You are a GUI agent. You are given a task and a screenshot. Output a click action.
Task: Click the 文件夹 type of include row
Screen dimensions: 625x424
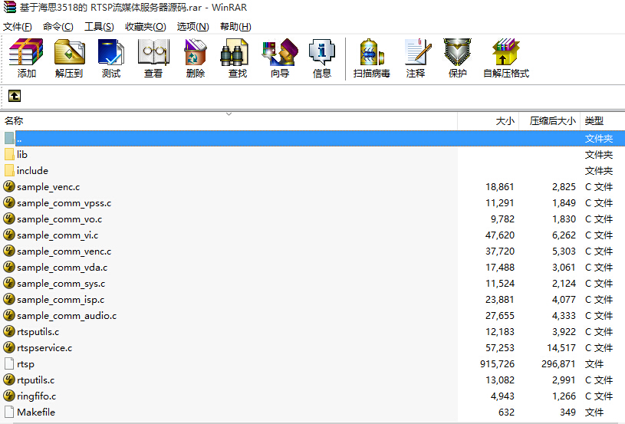[598, 171]
